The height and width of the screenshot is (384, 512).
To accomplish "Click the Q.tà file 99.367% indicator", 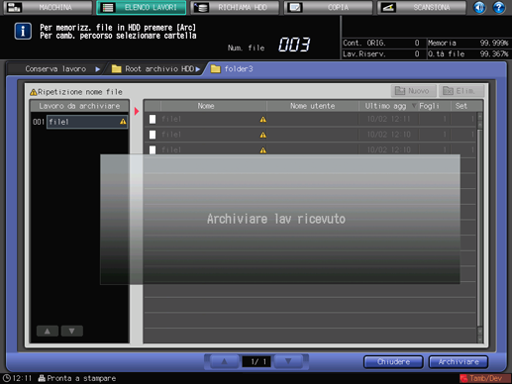I will coord(467,53).
